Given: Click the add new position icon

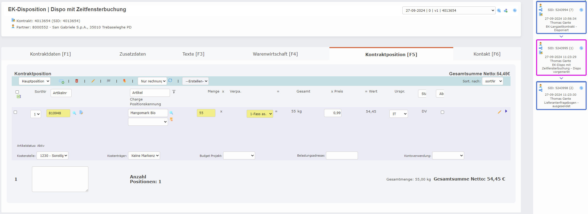Looking at the screenshot, I should tap(61, 81).
